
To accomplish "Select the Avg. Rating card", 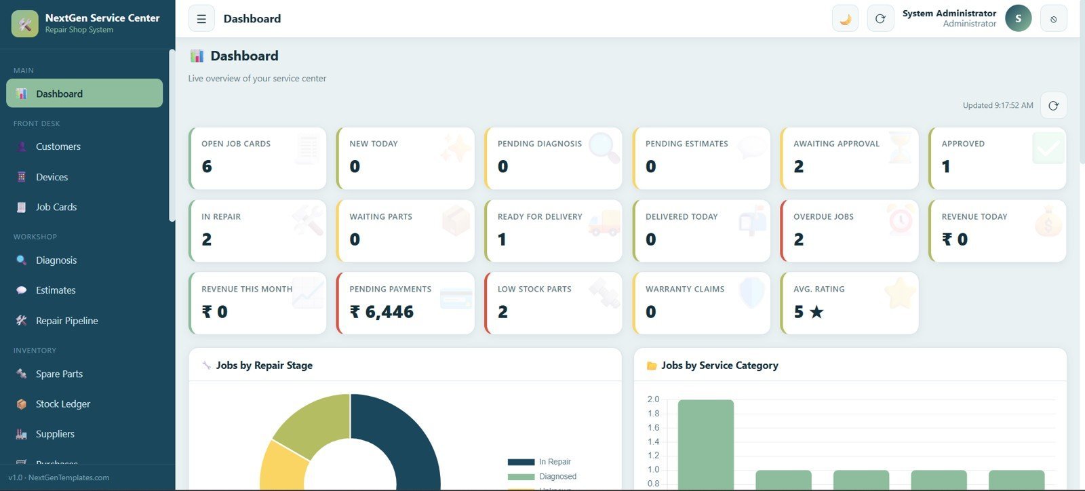I will tap(850, 303).
